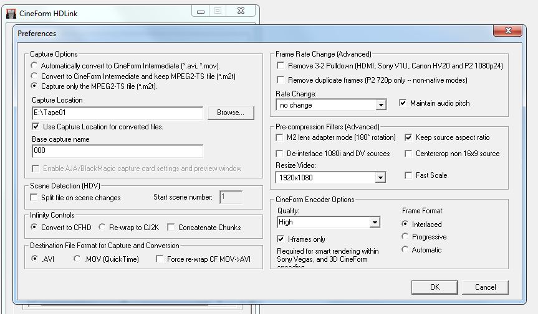Enable M2 lens adapter mode checkbox

(x=279, y=137)
